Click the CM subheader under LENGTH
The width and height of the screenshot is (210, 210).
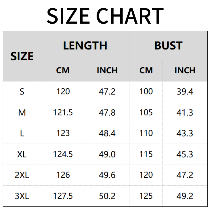(63, 70)
